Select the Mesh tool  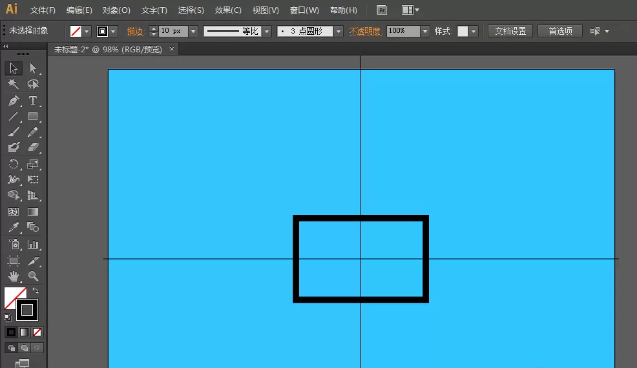click(14, 212)
